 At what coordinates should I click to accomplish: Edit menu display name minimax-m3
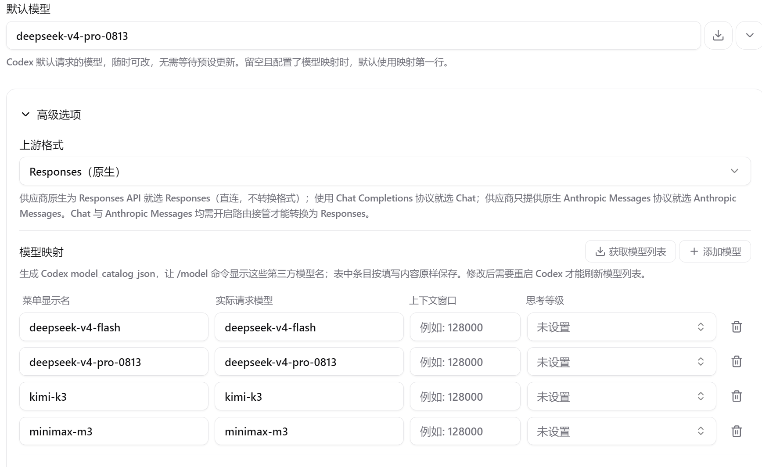click(x=114, y=431)
